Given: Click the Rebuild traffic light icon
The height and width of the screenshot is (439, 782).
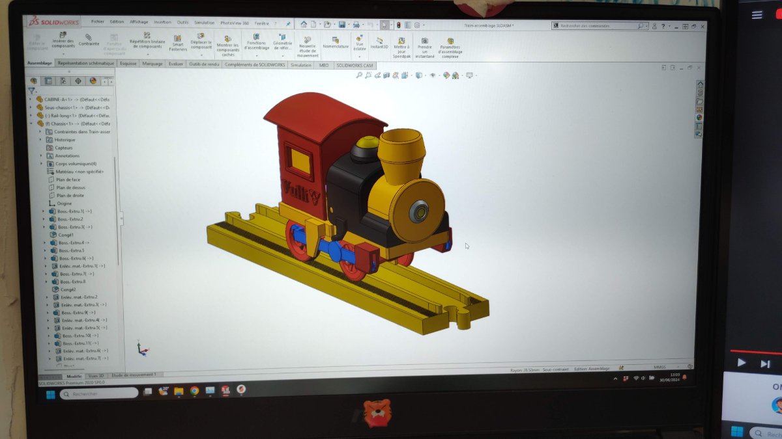Looking at the screenshot, I should coord(399,25).
